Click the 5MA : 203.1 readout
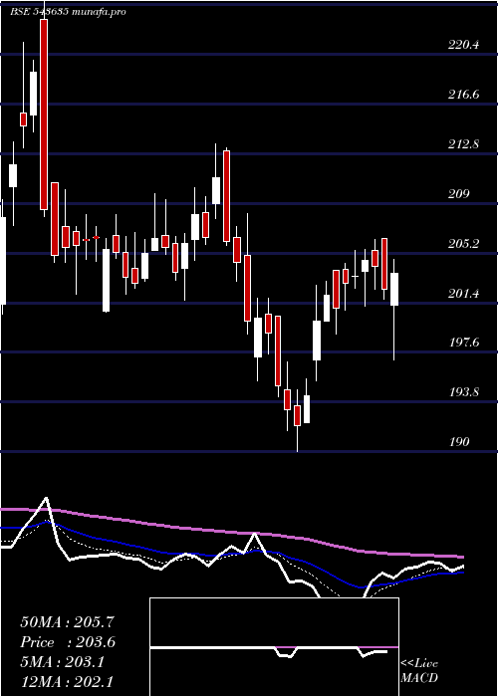Screen dimensions: 498x697 coord(62,662)
